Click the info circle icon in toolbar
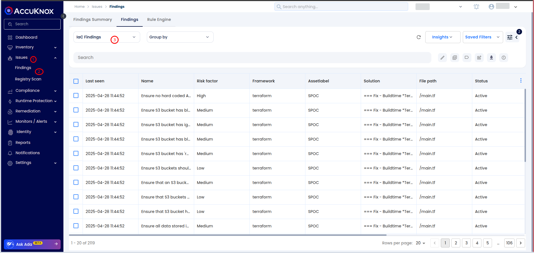Screen dimensions: 534x253 click(x=504, y=58)
